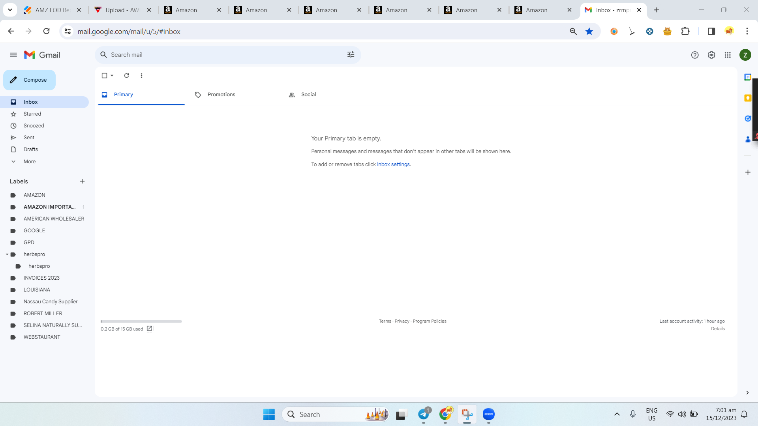Screen dimensions: 758x426
Task: Click the Windows taskbar Search box
Action: point(336,414)
